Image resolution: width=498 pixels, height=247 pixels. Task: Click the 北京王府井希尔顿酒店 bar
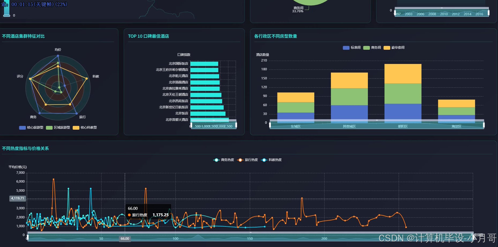point(204,70)
